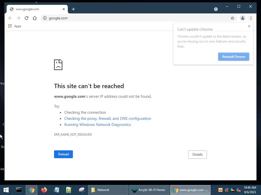Screen dimensions: 261x195
Task: Run Windows Network Diagnostics link
Action: point(98,125)
